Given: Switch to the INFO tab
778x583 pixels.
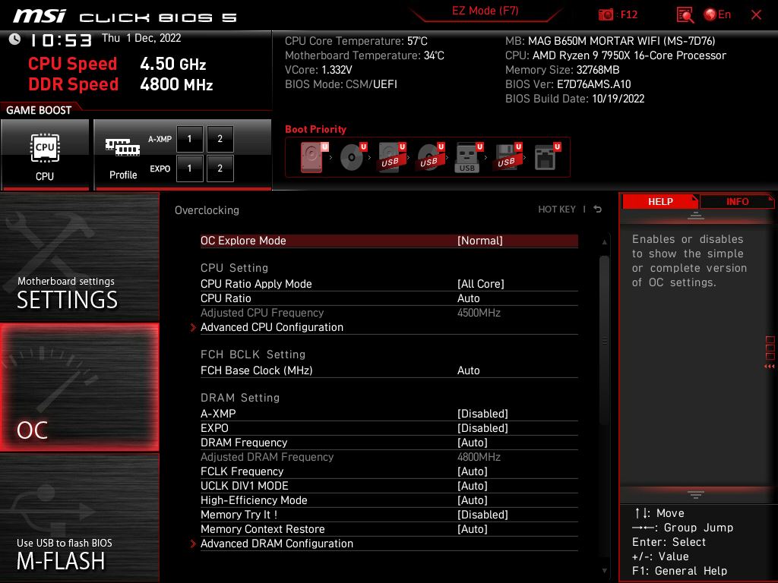Looking at the screenshot, I should click(737, 201).
